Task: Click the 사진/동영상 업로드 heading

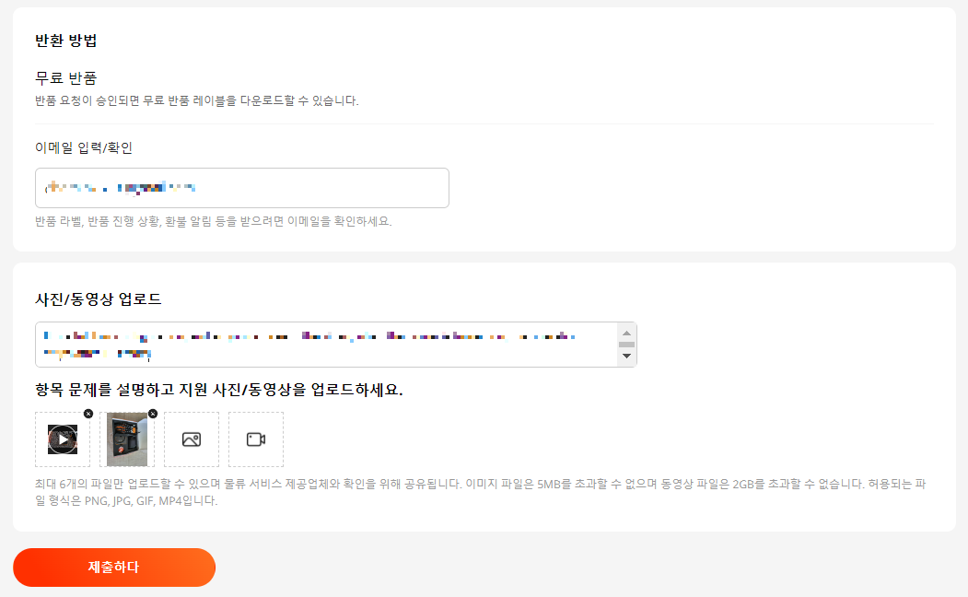Action: click(x=99, y=299)
